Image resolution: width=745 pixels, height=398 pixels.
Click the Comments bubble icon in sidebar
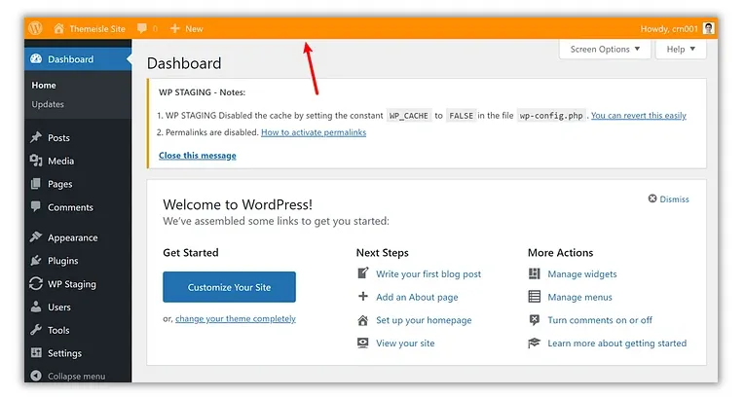36,206
